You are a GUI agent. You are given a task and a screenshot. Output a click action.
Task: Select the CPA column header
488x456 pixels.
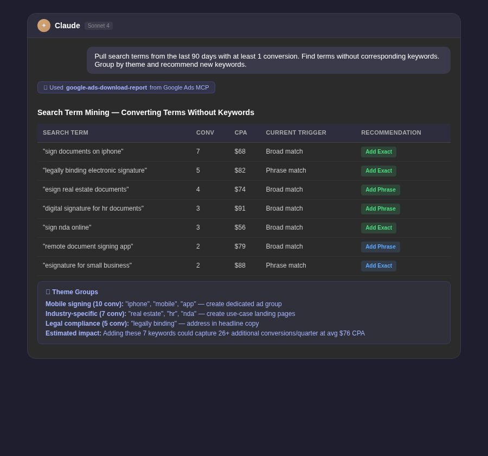click(241, 132)
